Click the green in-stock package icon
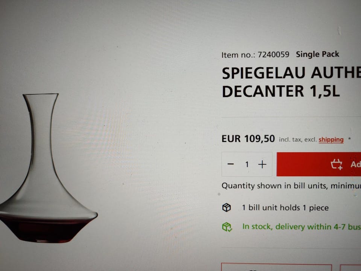361x271 pixels. pos(227,227)
